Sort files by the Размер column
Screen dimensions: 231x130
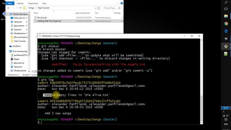pos(117,13)
